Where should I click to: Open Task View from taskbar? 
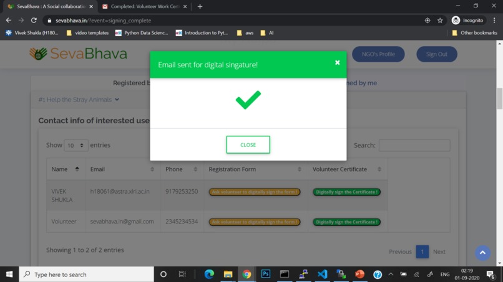pyautogui.click(x=182, y=275)
